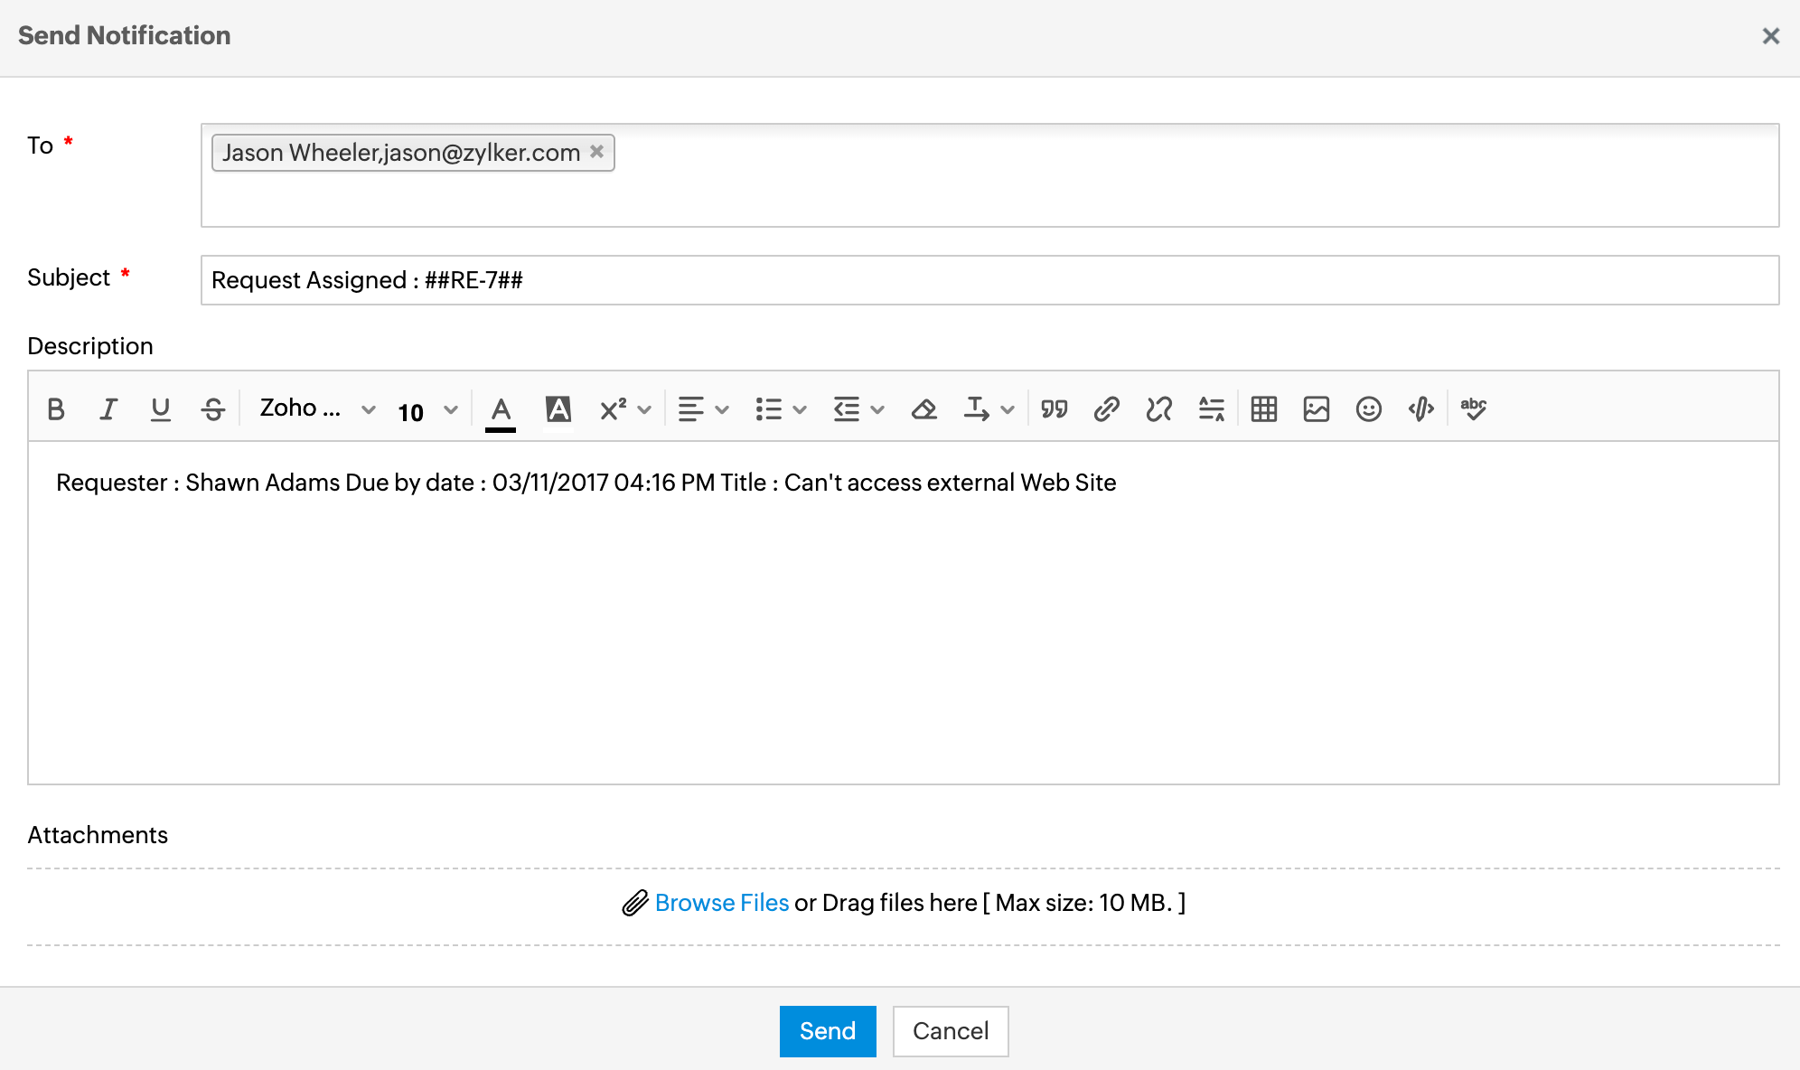Click the Browse Files link
The height and width of the screenshot is (1070, 1800).
(x=721, y=903)
